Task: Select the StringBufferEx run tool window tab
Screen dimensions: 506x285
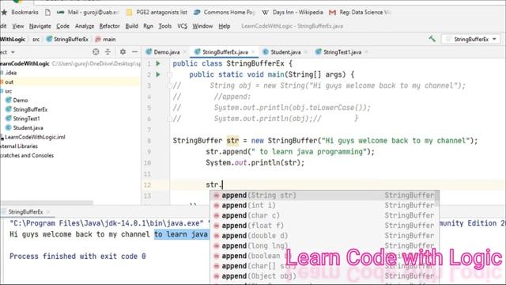Action: tap(25, 212)
